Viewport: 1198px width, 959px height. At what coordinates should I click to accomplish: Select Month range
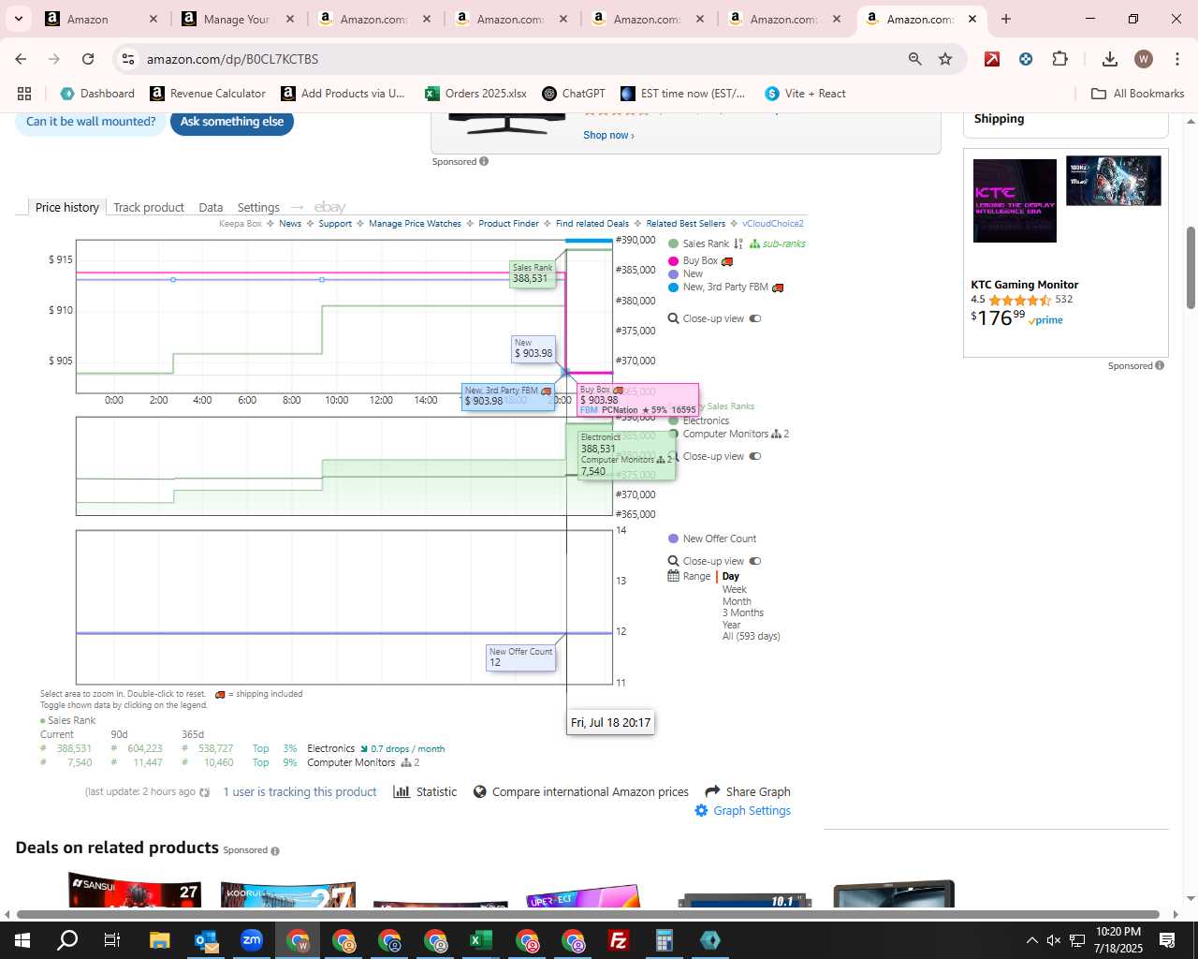coord(737,601)
